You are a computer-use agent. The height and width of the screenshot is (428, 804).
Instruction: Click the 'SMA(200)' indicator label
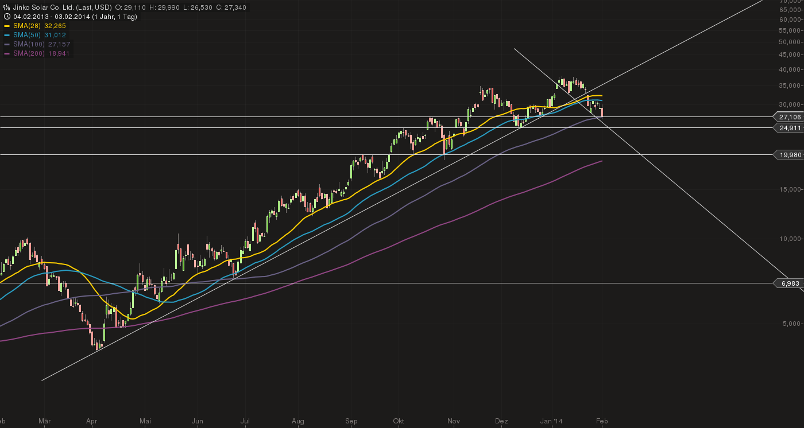coord(28,53)
